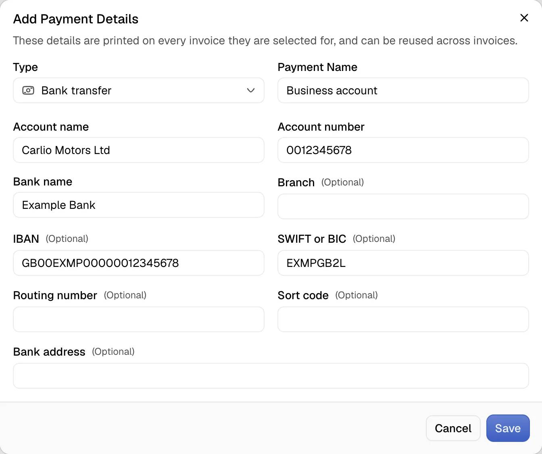Cancel adding payment details

[x=453, y=428]
